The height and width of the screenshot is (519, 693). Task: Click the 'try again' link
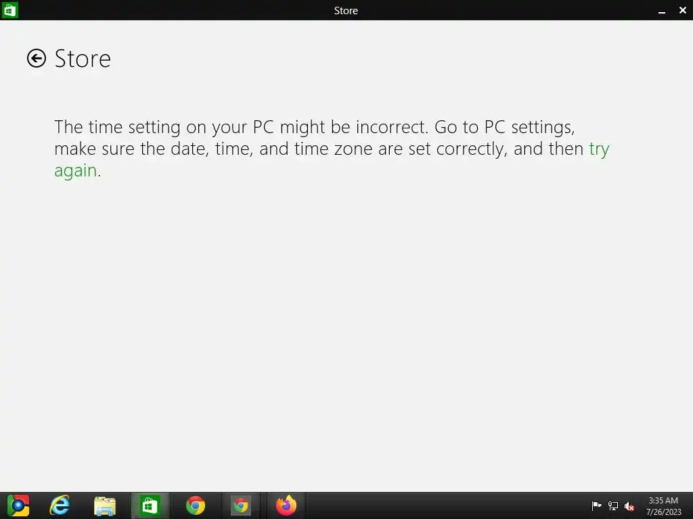coord(599,149)
